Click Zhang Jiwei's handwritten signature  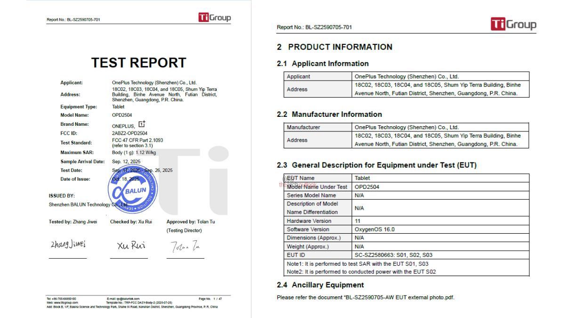[68, 245]
